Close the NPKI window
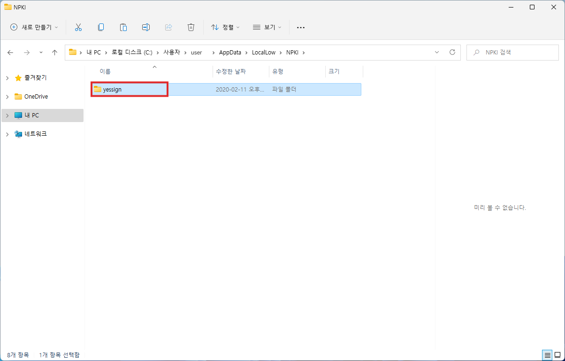565x361 pixels. (x=554, y=7)
